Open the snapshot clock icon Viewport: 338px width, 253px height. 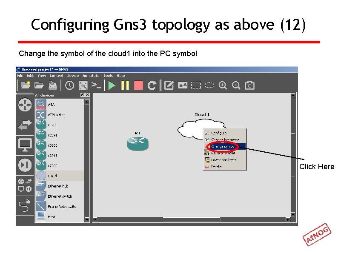click(x=70, y=85)
